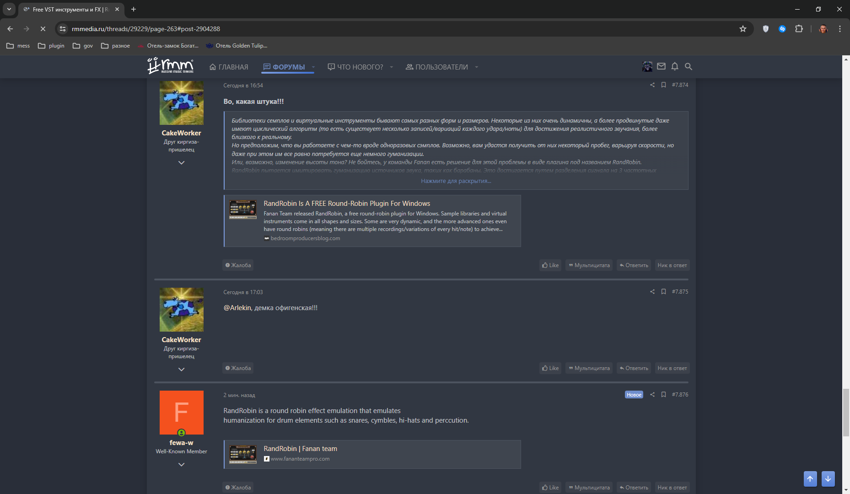Open a new browser tab
This screenshot has width=850, height=494.
pos(134,9)
